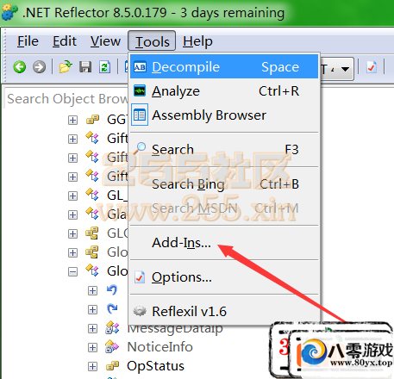Click the green Back navigation arrow
Image resolution: width=394 pixels, height=379 pixels.
(20, 67)
